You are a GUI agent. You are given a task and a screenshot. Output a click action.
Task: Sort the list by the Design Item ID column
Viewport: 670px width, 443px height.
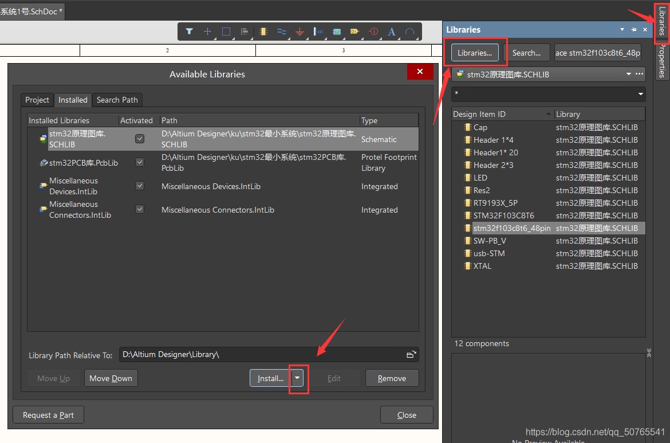coord(503,114)
